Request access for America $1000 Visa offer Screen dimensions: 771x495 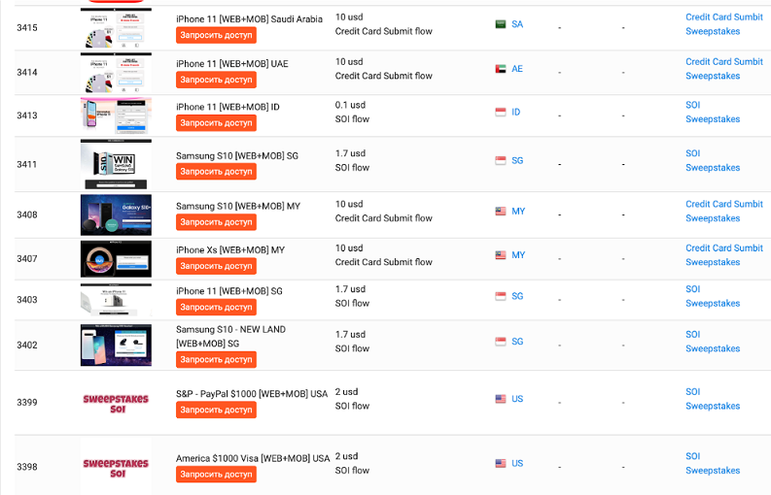[217, 475]
